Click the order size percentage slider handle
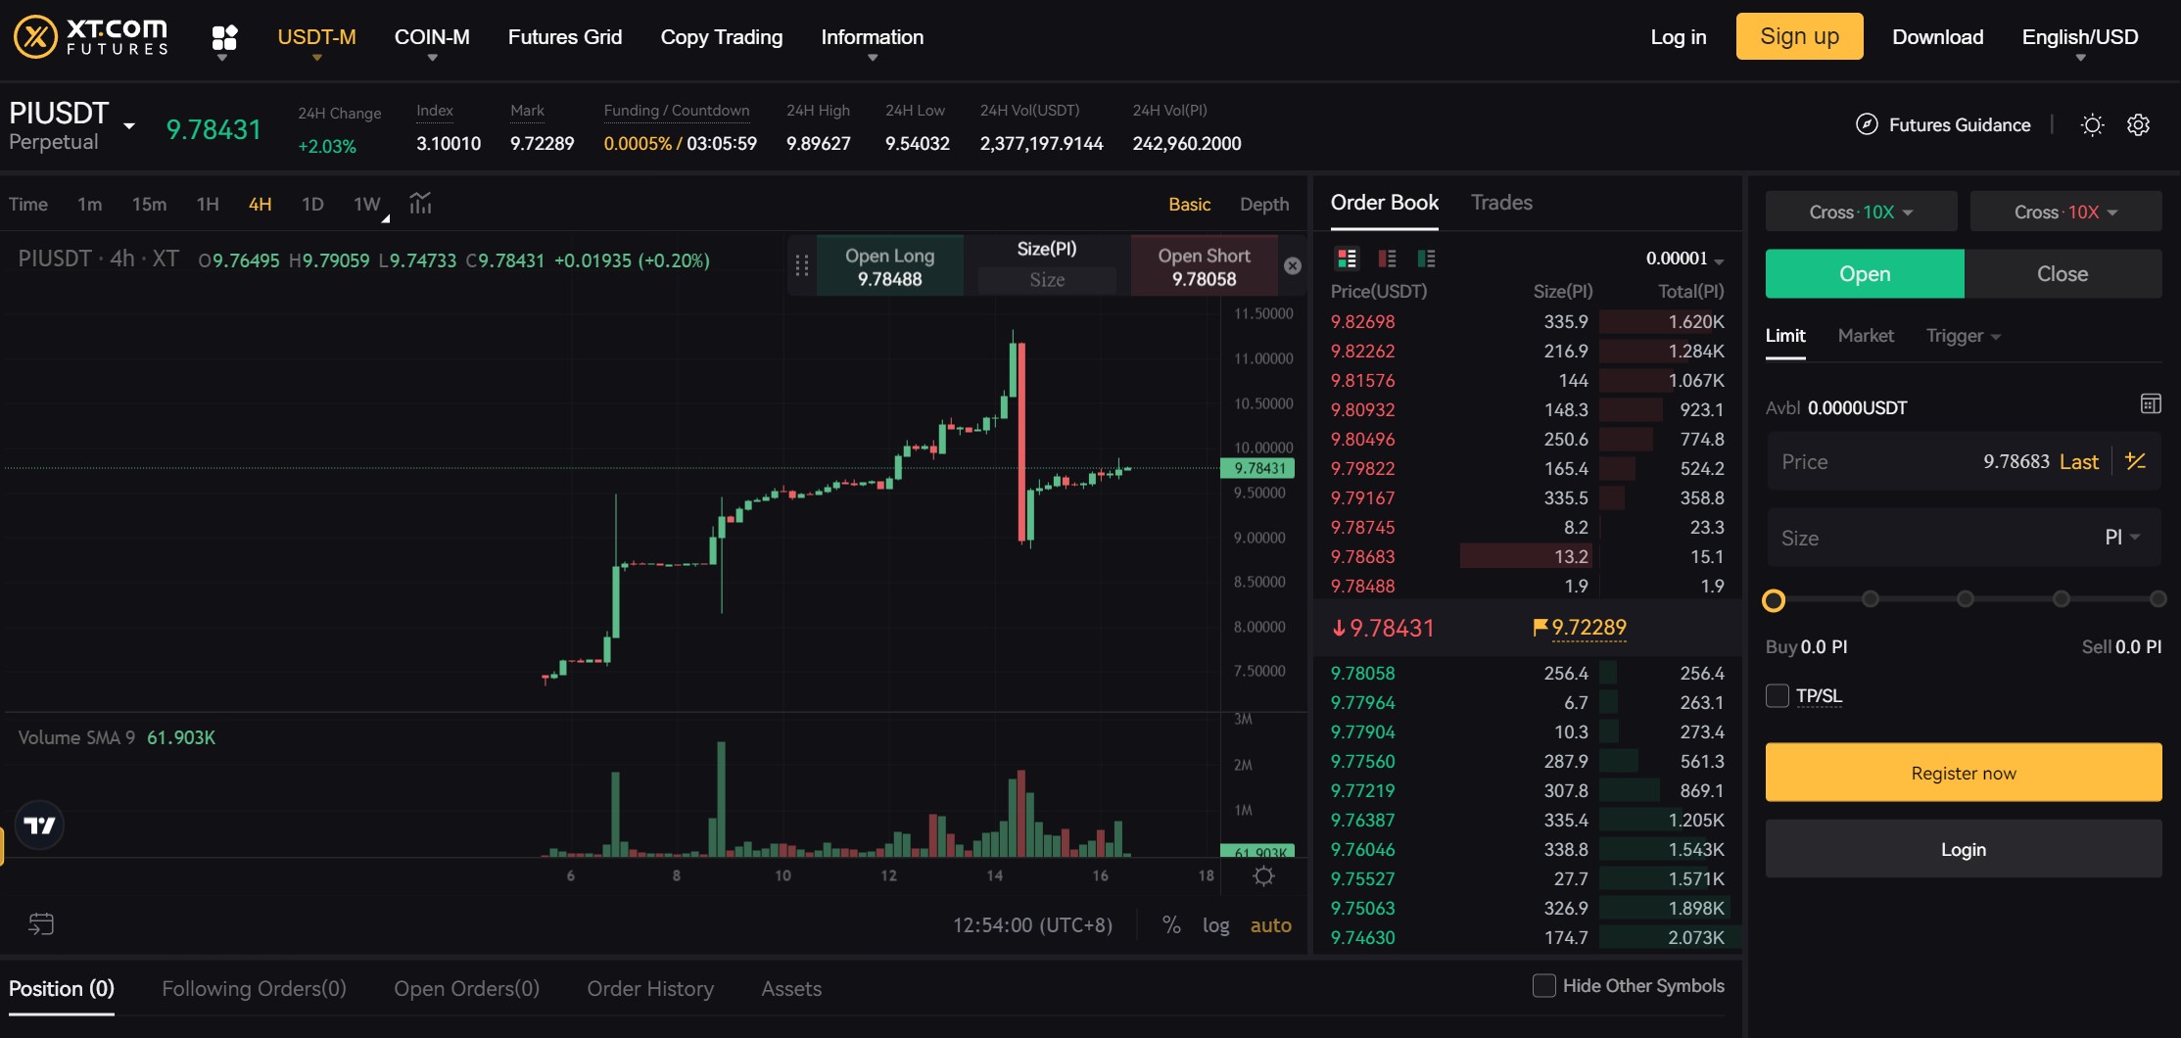Screen dimensions: 2181x1038 click(1774, 600)
